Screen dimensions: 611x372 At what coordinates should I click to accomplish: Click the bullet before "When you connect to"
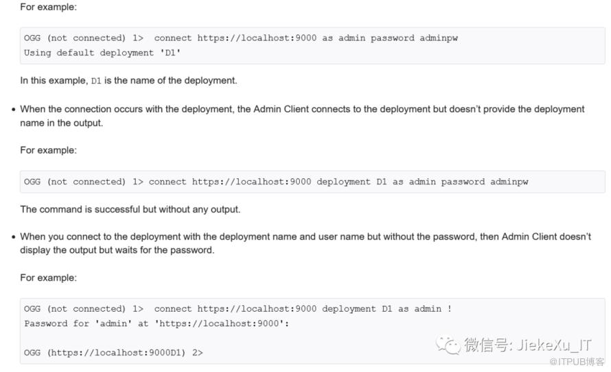pos(13,237)
